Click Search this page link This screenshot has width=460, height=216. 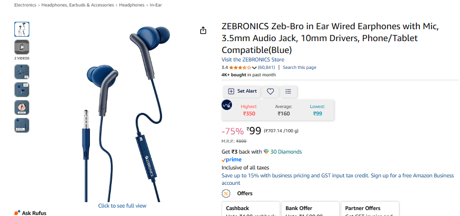(300, 67)
